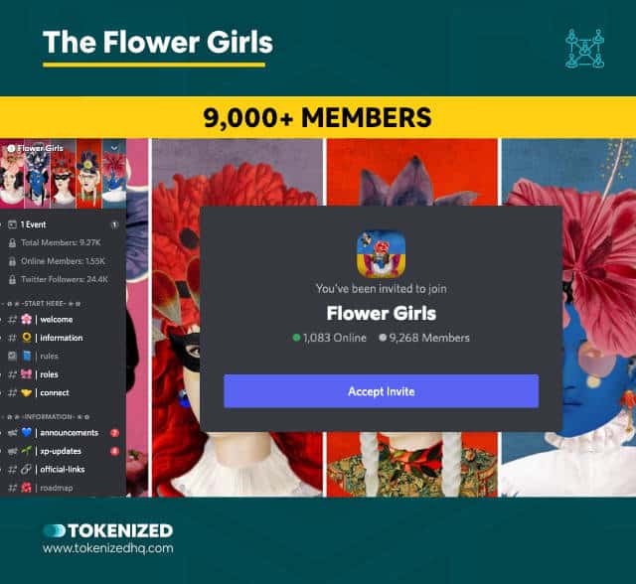Screen dimensions: 636x584
Task: Click the lock icon beside Twitter Followers
Action: tap(12, 279)
